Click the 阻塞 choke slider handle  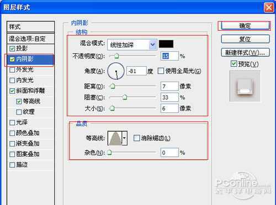coord(125,97)
